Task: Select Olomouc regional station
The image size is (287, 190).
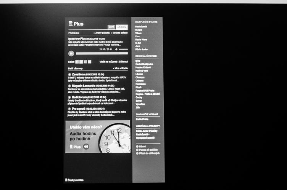Action: click(140, 77)
